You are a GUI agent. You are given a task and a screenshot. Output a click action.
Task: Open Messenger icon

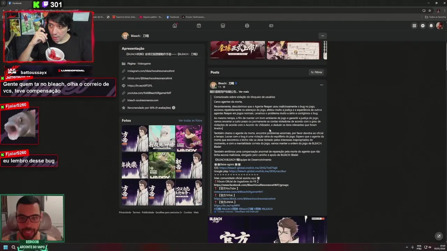coord(423,25)
